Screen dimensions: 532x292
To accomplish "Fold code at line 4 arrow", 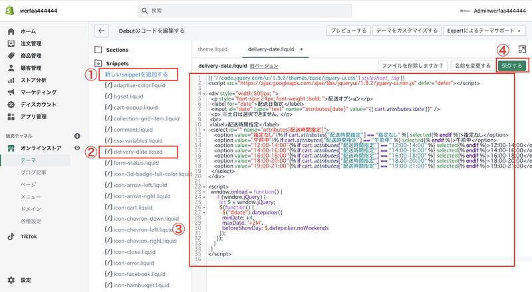I will (204, 94).
